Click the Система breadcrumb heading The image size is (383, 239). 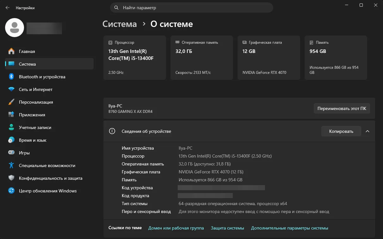tap(120, 24)
